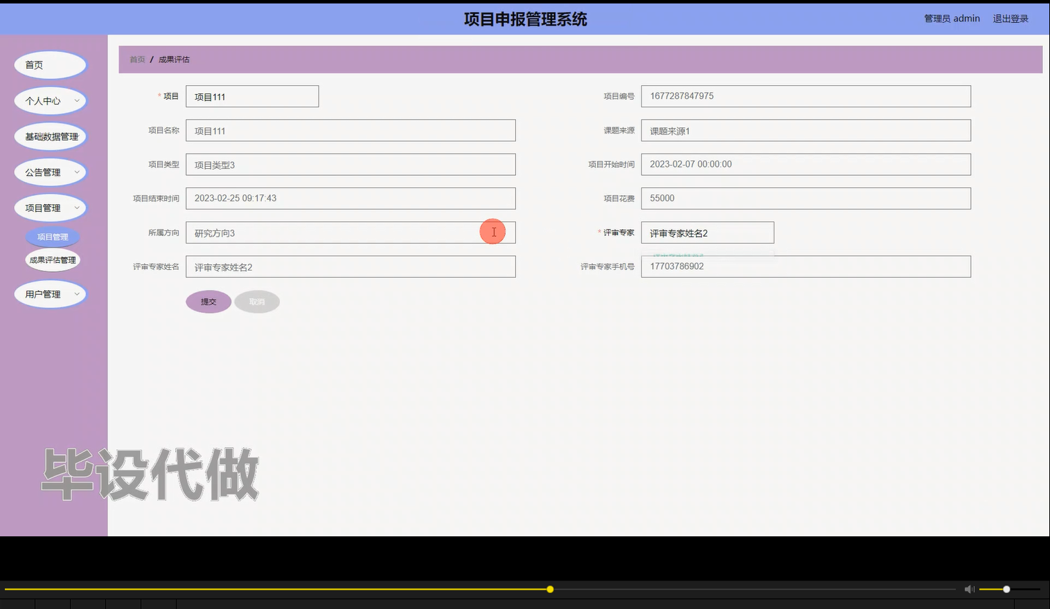Click the 管理员 admin label
This screenshot has width=1050, height=609.
(x=950, y=19)
